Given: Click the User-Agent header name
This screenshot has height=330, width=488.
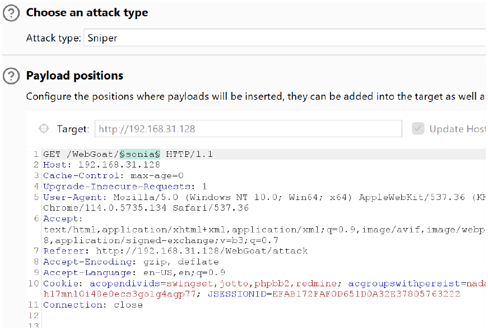Looking at the screenshot, I should [x=72, y=197].
